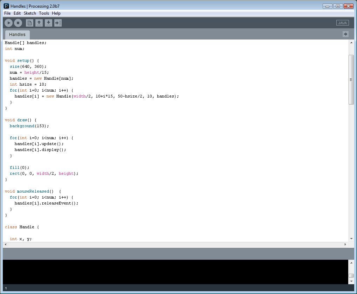
Task: Click 'class Handle {' line
Action: (x=22, y=227)
